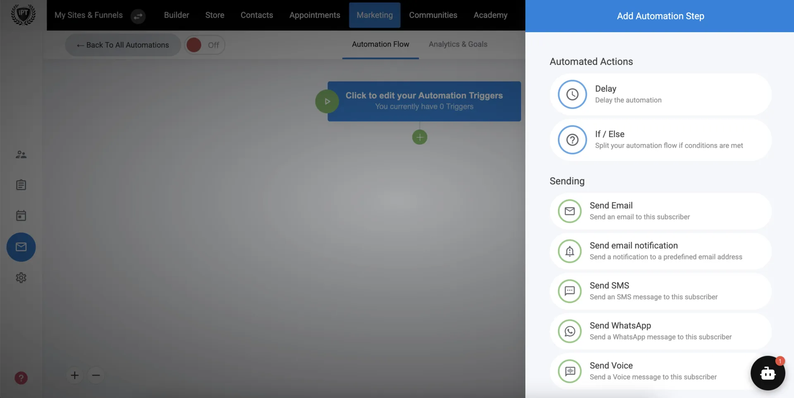Choose 'Send a WhatsApp message to this subscriber'
Viewport: 794px width, 398px height.
point(660,331)
